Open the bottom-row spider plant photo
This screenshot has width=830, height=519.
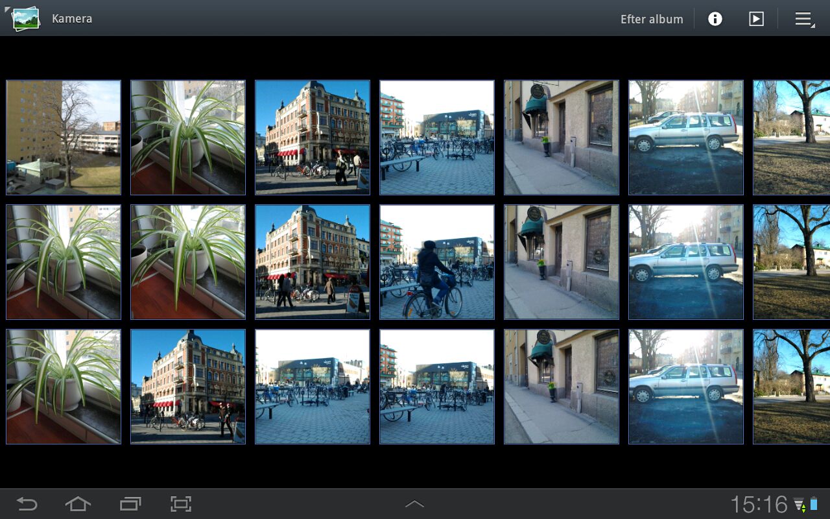coord(64,387)
